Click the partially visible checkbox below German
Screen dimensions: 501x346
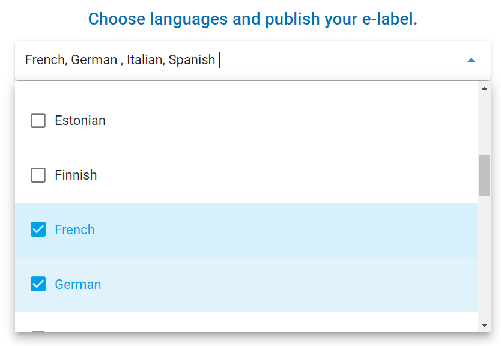point(38,331)
